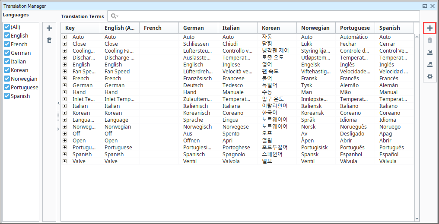Viewport: 439px width, 224px height.
Task: Toggle the Norwegian language checkbox
Action: point(7,79)
